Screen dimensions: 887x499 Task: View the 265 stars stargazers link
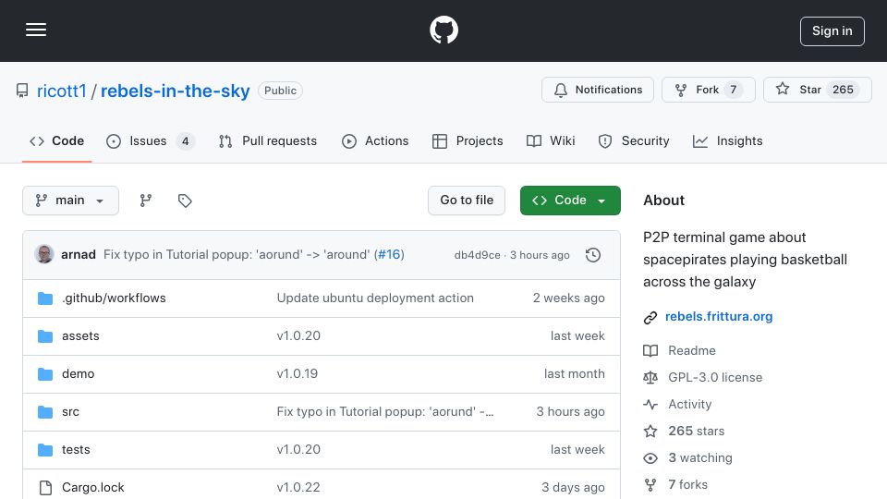click(697, 432)
